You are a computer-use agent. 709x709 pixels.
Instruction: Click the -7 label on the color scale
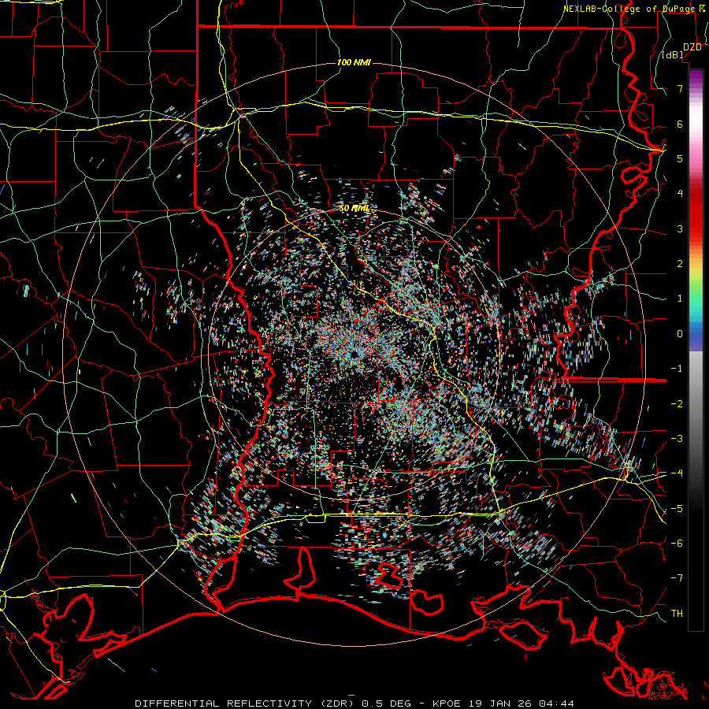click(677, 578)
